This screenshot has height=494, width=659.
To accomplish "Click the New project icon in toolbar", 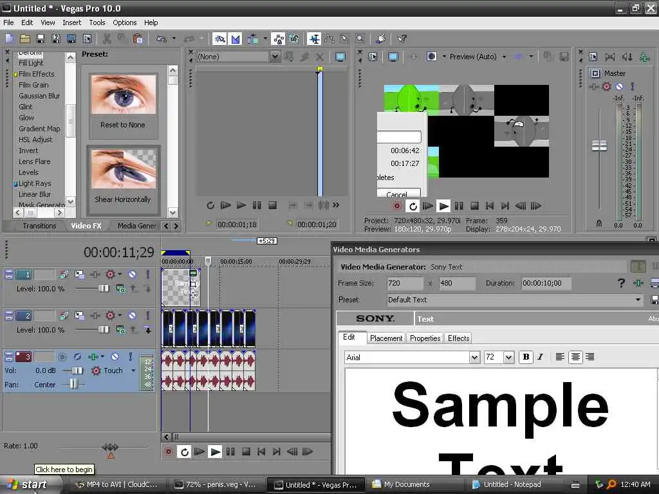I will [10, 39].
